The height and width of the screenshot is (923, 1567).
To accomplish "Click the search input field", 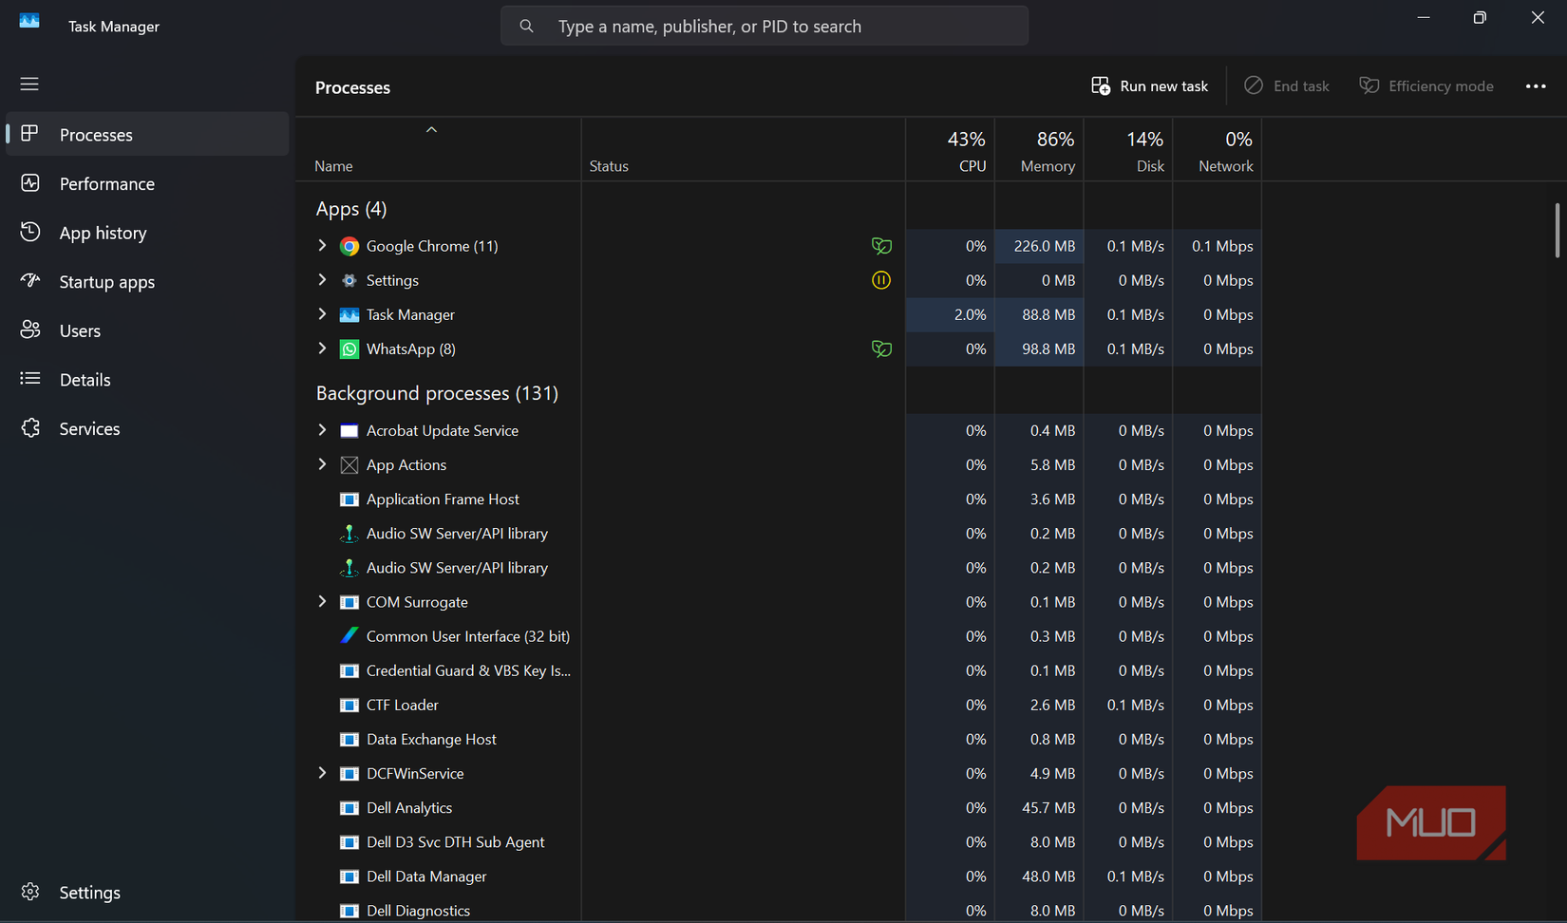I will [x=765, y=26].
